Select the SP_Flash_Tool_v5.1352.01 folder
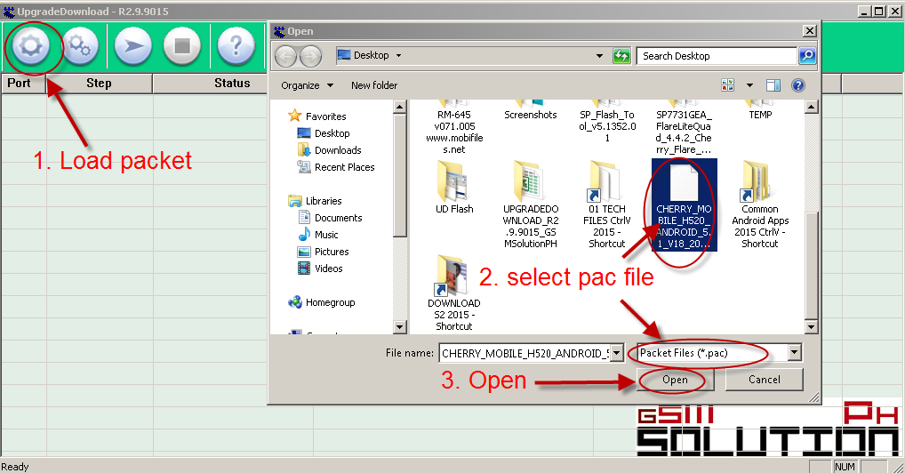The width and height of the screenshot is (905, 473). point(607,121)
